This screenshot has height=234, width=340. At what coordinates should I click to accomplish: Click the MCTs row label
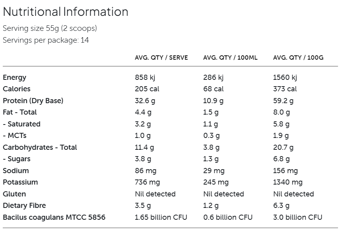(x=15, y=136)
